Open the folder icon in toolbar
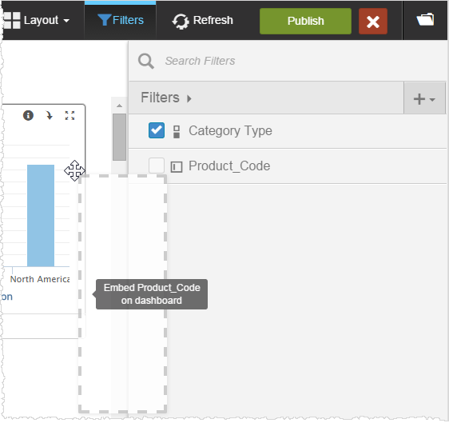This screenshot has width=449, height=423. point(425,19)
